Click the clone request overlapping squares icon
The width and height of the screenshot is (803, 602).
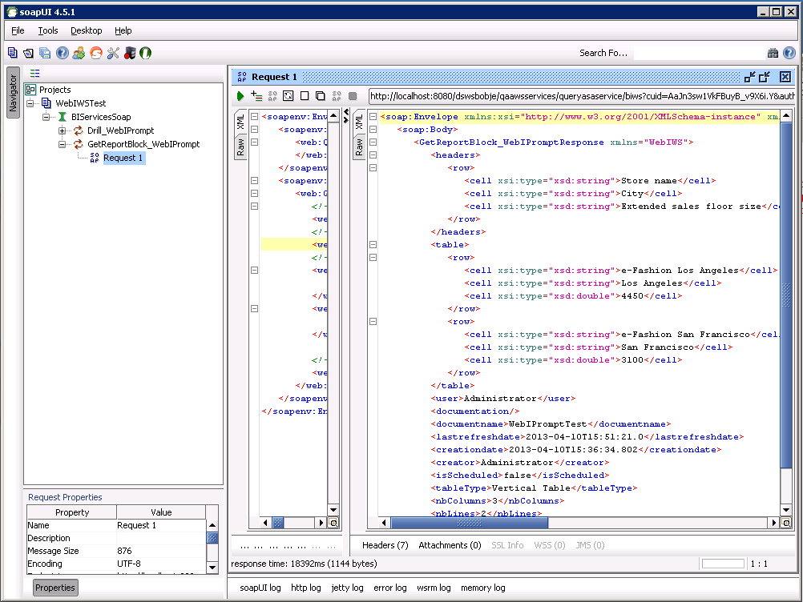(320, 95)
